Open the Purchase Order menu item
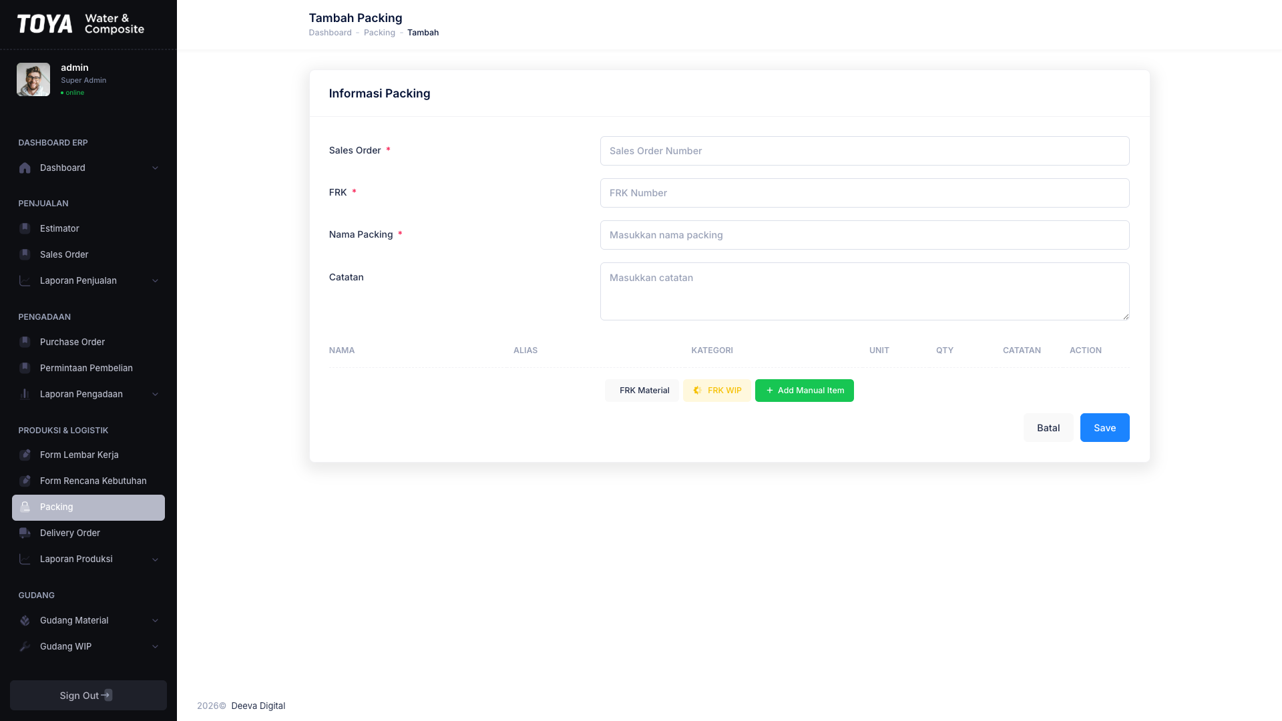Screen dimensions: 1282x721 [88, 342]
